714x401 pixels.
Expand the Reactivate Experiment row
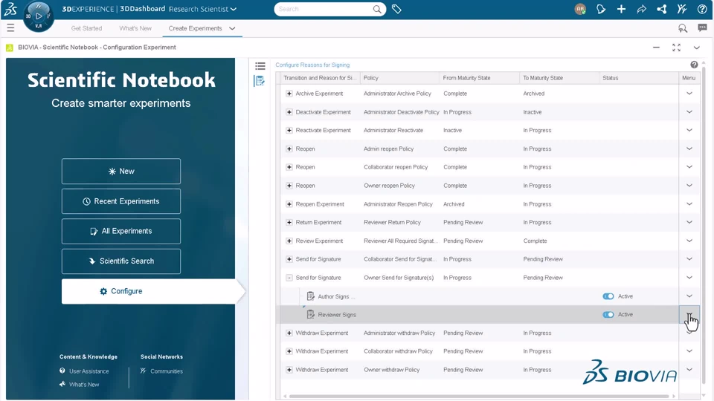point(289,131)
